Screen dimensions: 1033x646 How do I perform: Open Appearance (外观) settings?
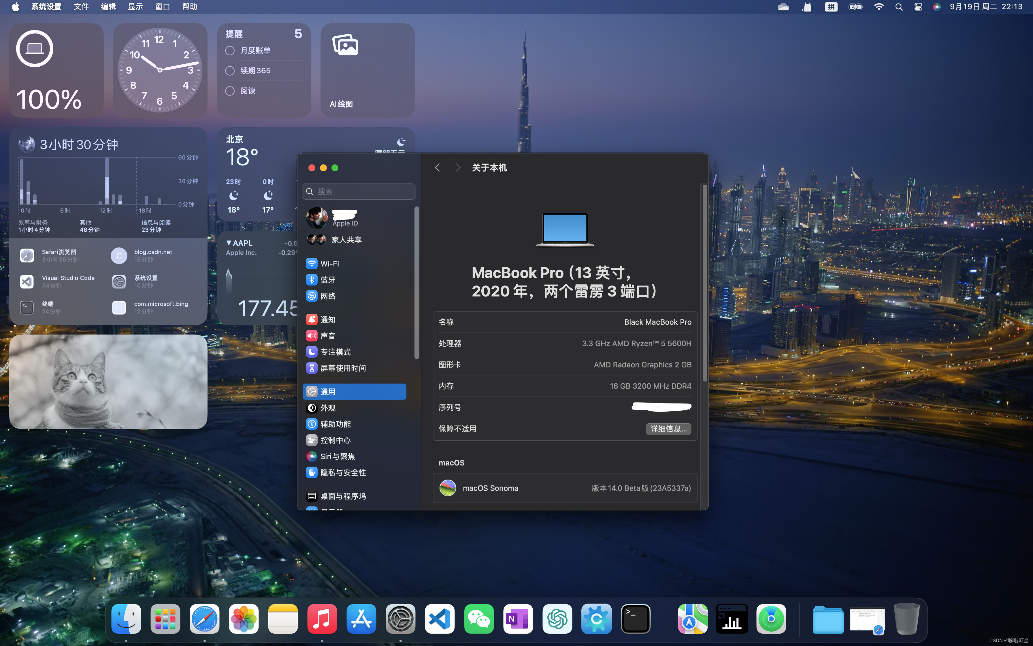coord(354,408)
